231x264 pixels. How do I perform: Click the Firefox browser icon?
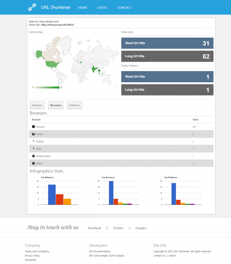tap(34, 134)
